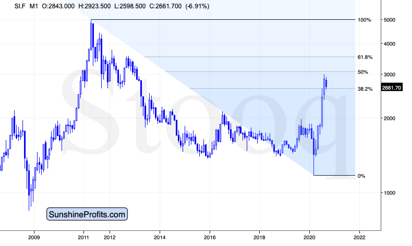Click the 3000 price axis value

[390, 75]
